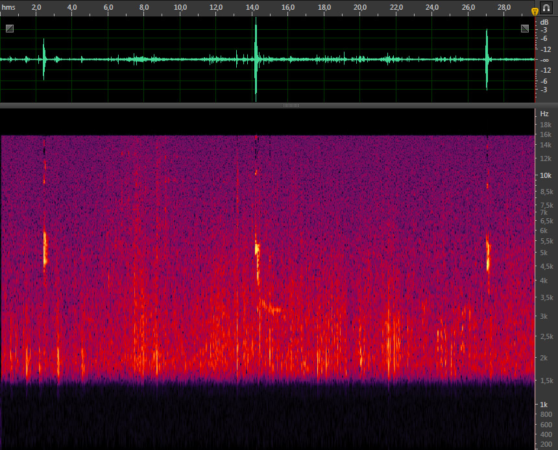
Task: Click the 3,5k frequency scale label
Action: click(x=546, y=297)
